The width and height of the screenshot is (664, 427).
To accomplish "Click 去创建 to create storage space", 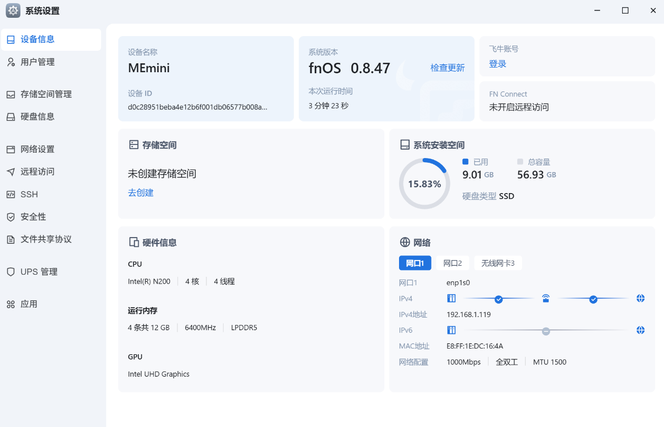I will (x=140, y=193).
